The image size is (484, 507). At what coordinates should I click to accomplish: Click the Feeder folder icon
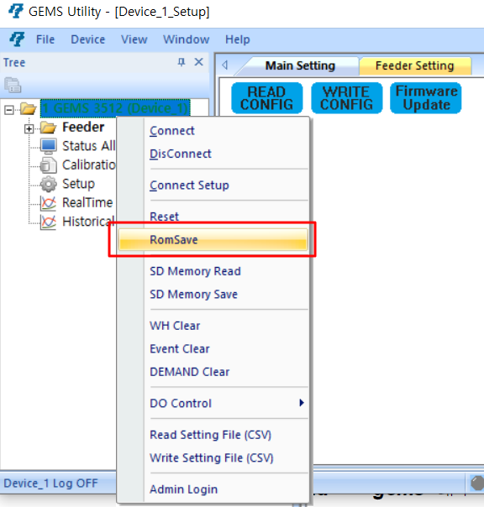(48, 128)
